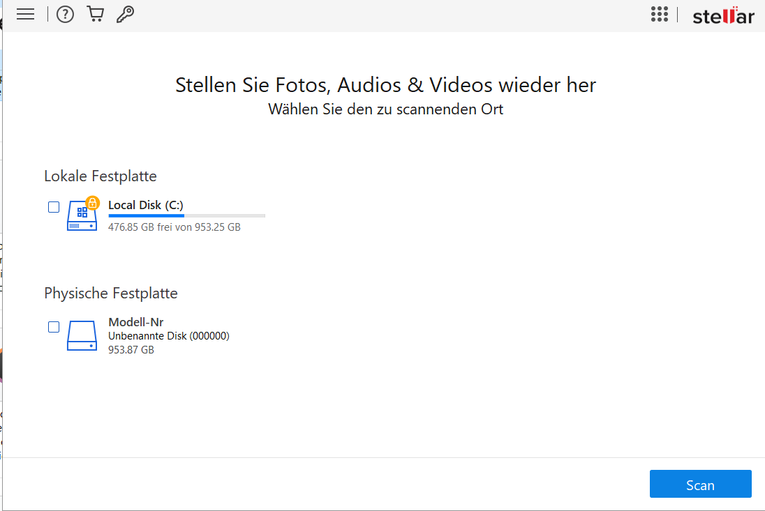Viewport: 765px width, 511px height.
Task: Open the Stellar apps grid icon
Action: tap(660, 14)
